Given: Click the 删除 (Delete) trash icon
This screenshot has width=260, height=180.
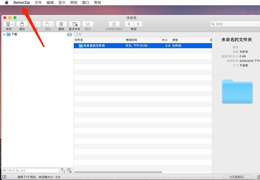Looking at the screenshot, I should (x=61, y=24).
